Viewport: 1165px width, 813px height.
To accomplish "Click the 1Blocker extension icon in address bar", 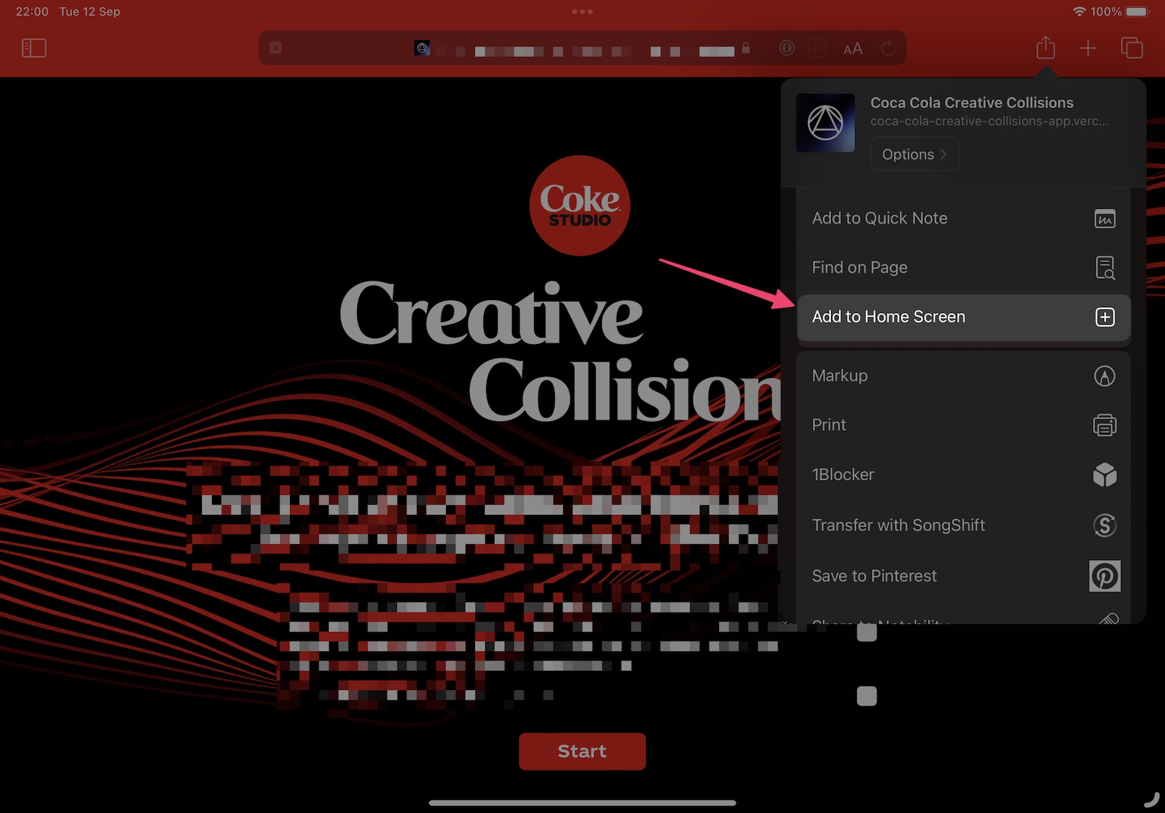I will [x=786, y=48].
